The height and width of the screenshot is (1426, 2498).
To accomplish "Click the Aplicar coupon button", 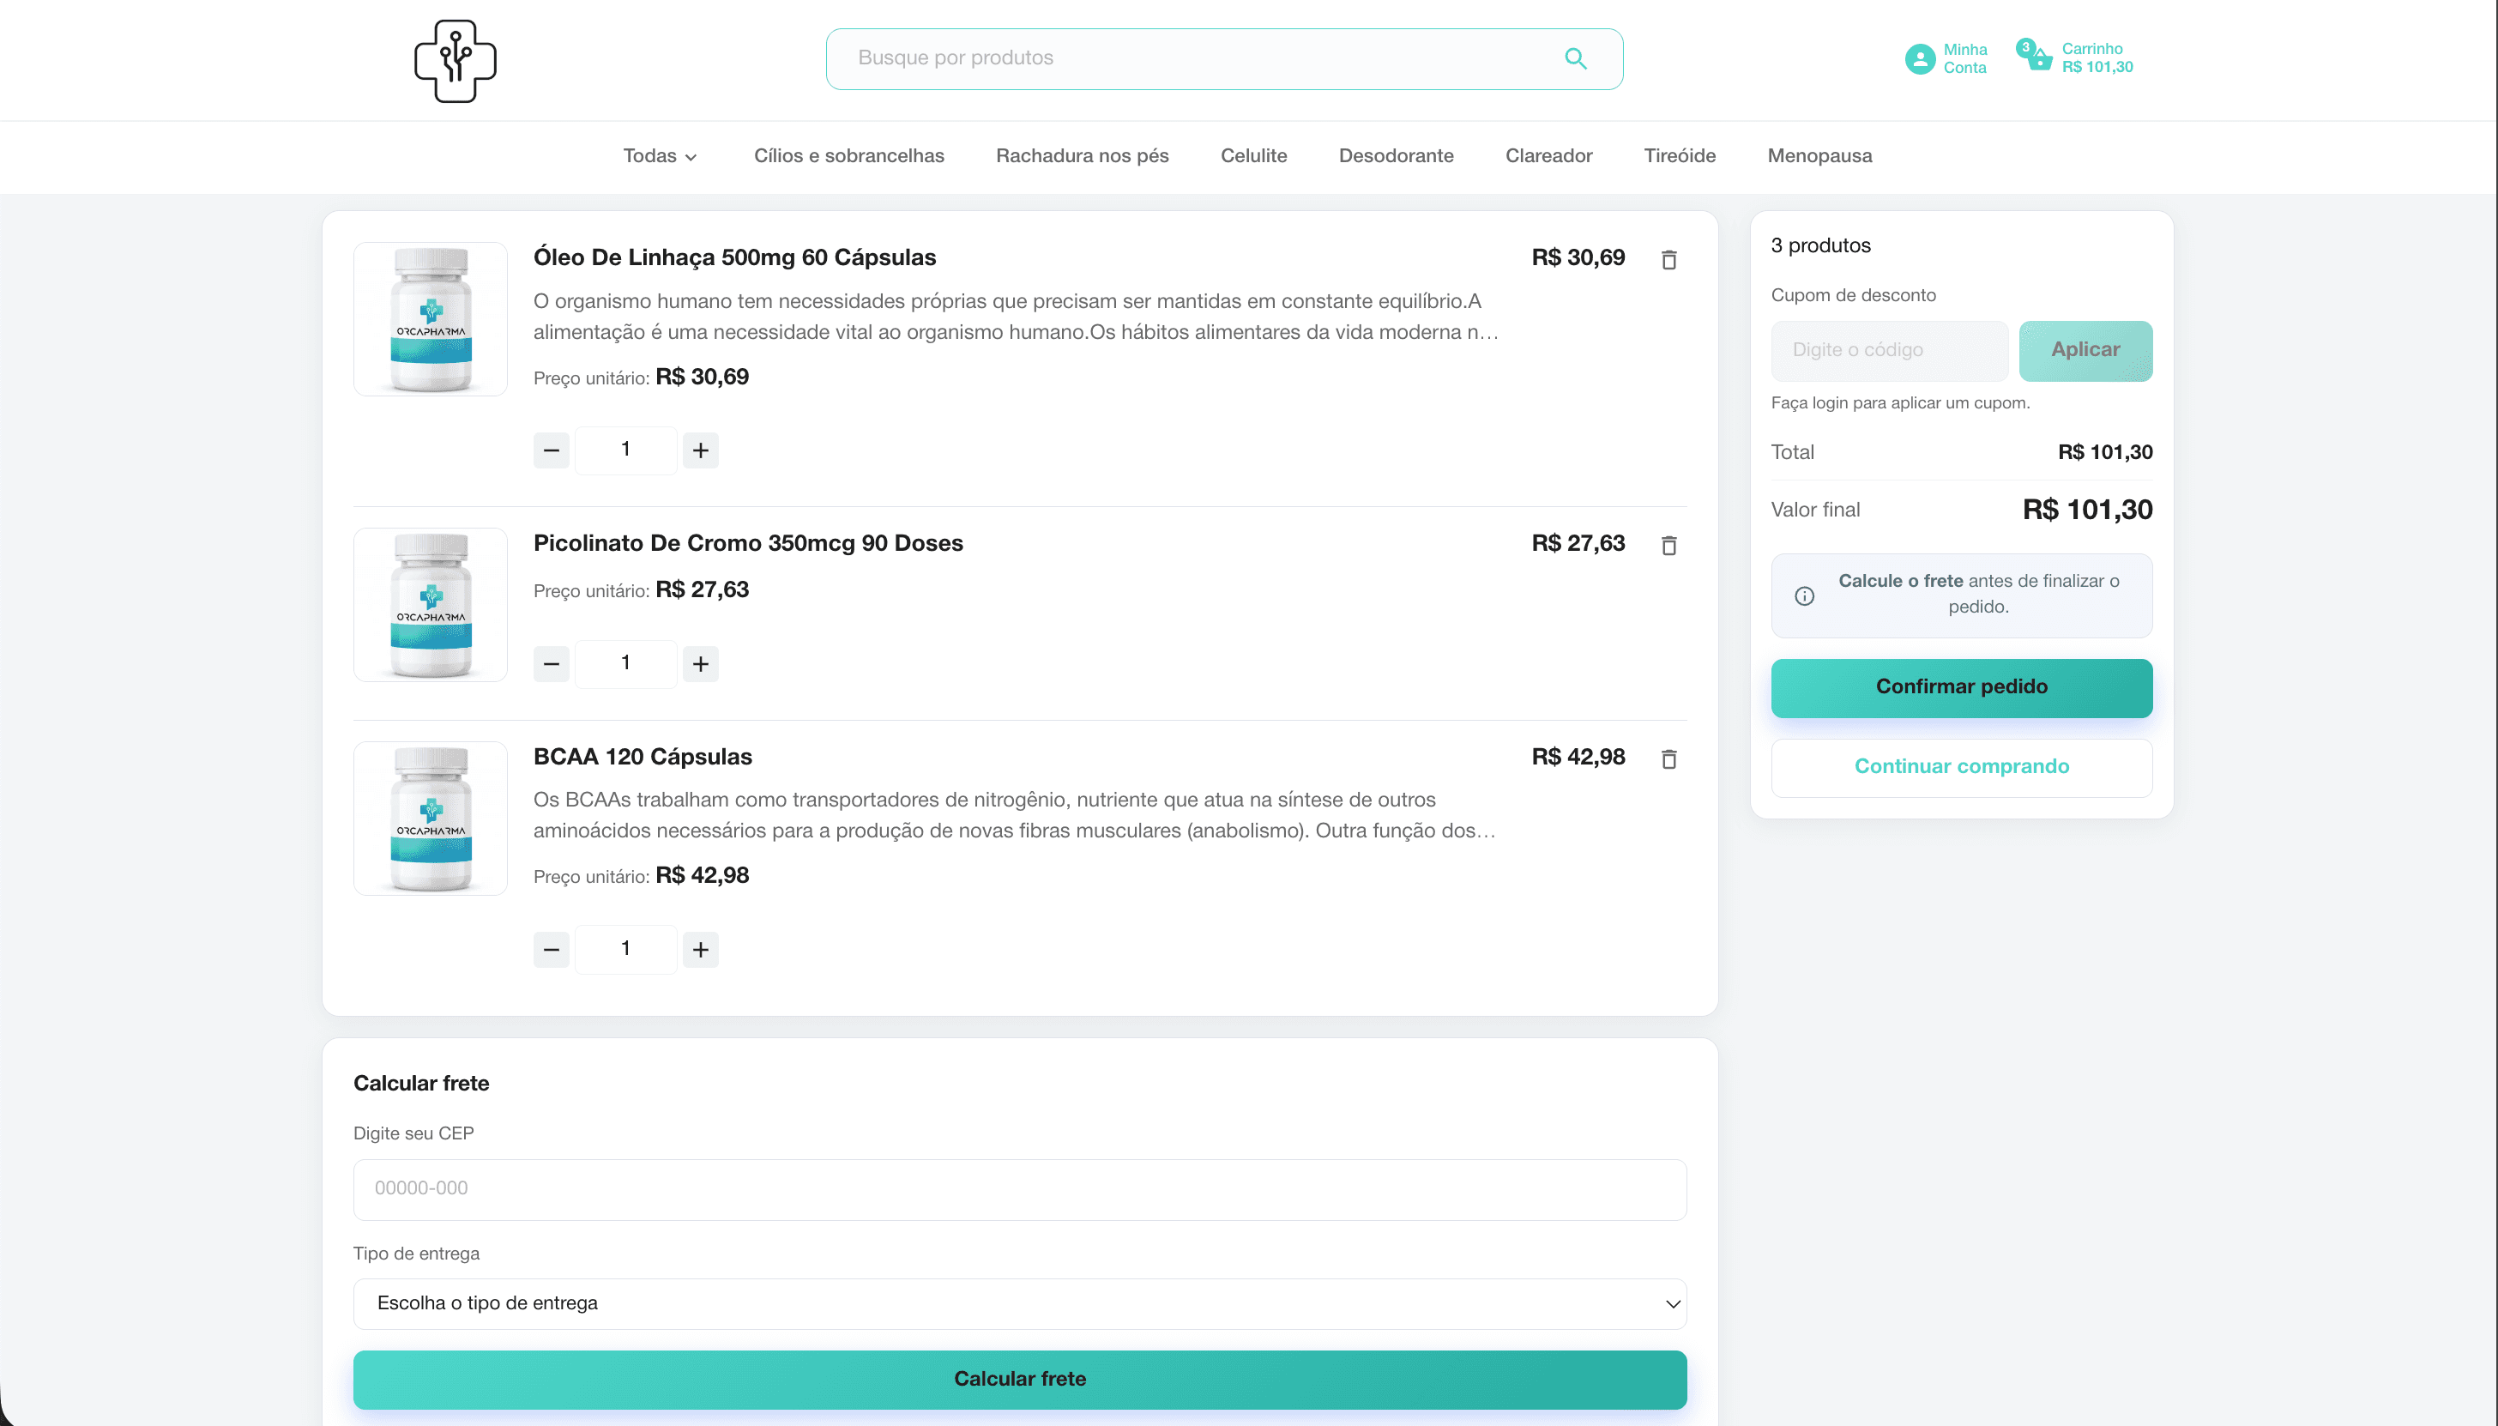I will (x=2085, y=351).
